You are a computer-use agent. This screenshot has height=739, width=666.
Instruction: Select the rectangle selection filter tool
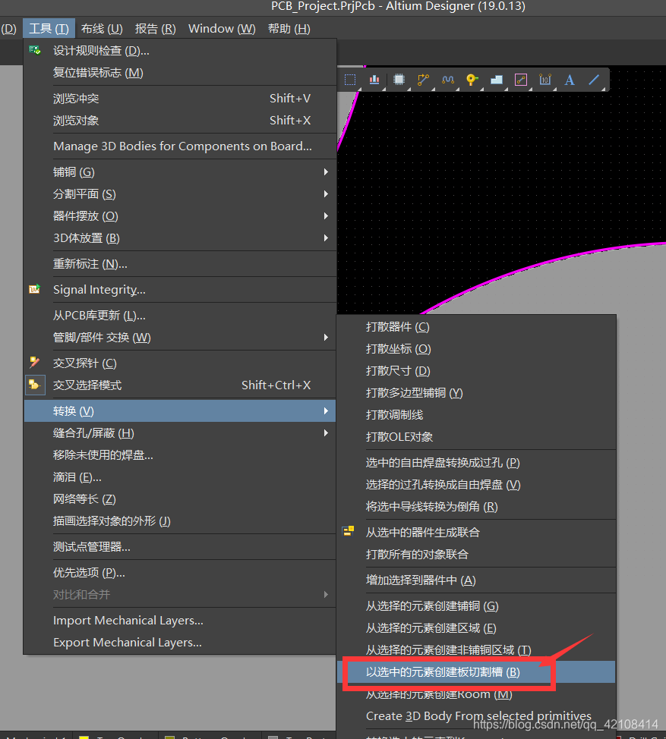tap(350, 80)
